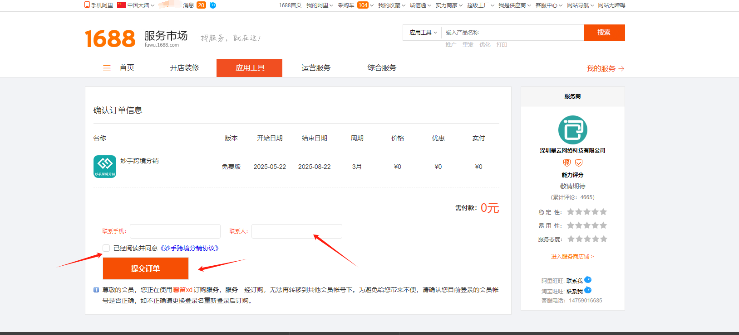Click the arrow icon next to 我的服务
Image resolution: width=739 pixels, height=335 pixels.
pyautogui.click(x=621, y=69)
